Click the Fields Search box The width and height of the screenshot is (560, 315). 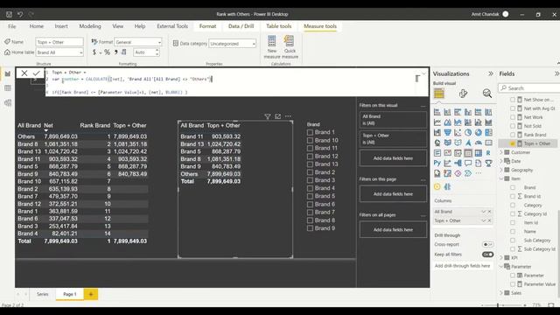(x=529, y=87)
